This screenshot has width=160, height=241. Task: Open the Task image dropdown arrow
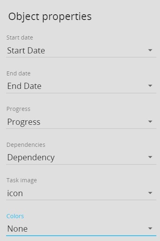click(x=150, y=193)
